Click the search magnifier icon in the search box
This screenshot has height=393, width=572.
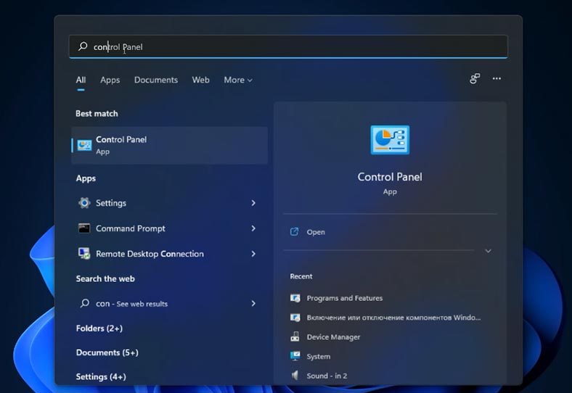point(83,46)
